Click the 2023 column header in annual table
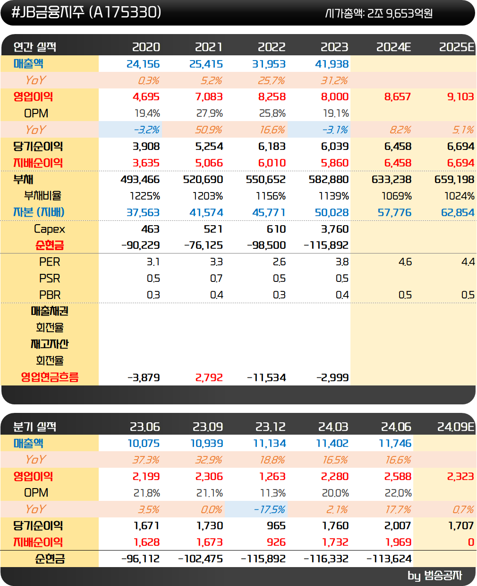The width and height of the screenshot is (477, 586). [x=334, y=47]
